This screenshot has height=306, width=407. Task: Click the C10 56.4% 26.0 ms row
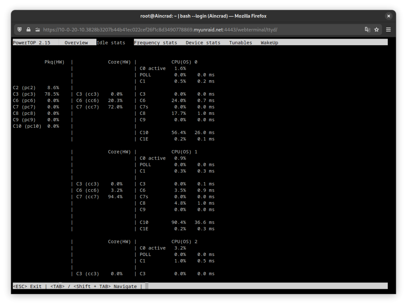[177, 133]
